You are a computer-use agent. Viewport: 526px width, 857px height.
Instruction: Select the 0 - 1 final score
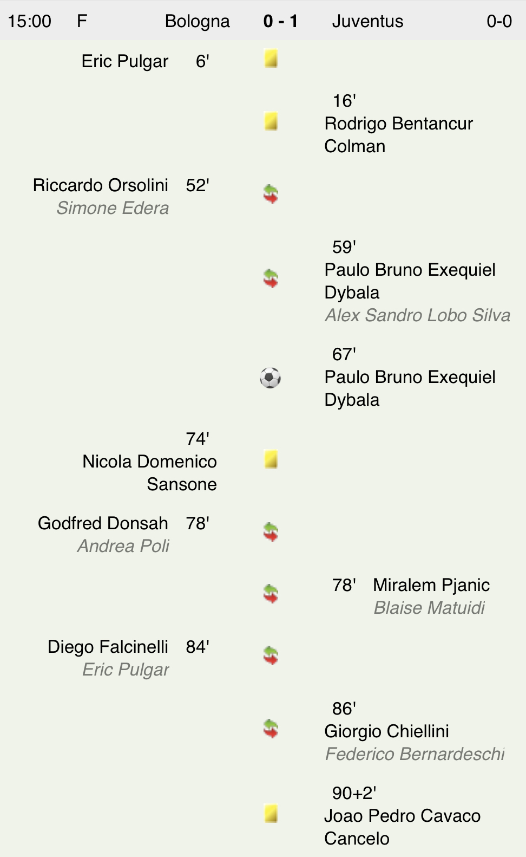click(280, 21)
